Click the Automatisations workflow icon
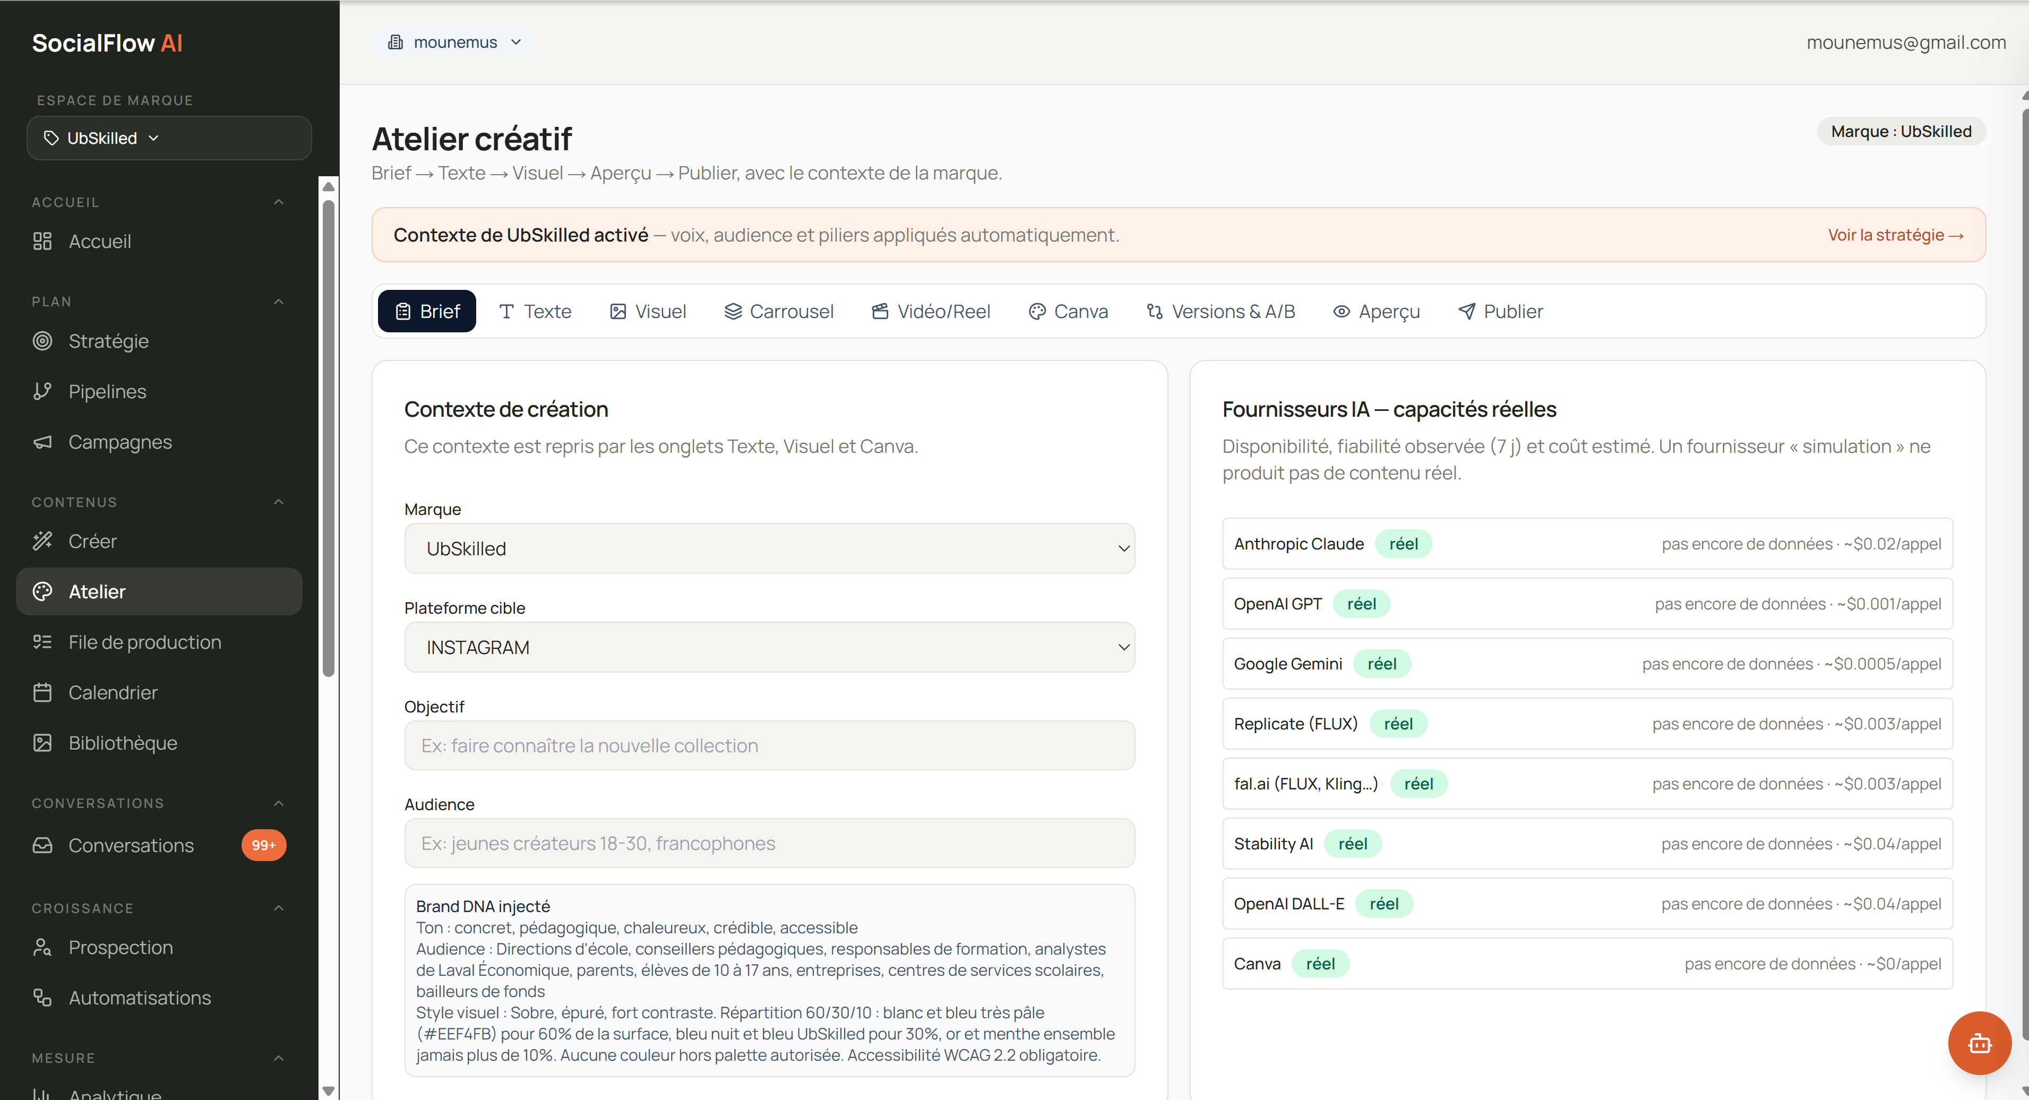 point(42,998)
